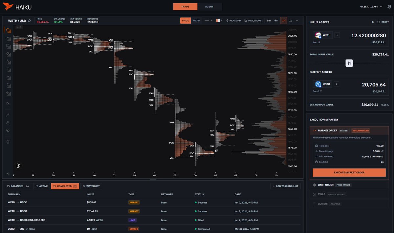Swap input and output assets

coord(349,63)
